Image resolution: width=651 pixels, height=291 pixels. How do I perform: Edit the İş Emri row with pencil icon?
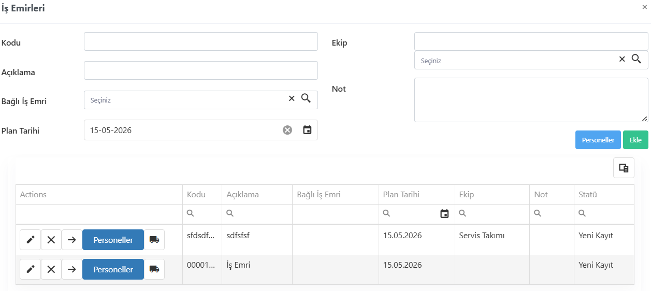tap(30, 269)
